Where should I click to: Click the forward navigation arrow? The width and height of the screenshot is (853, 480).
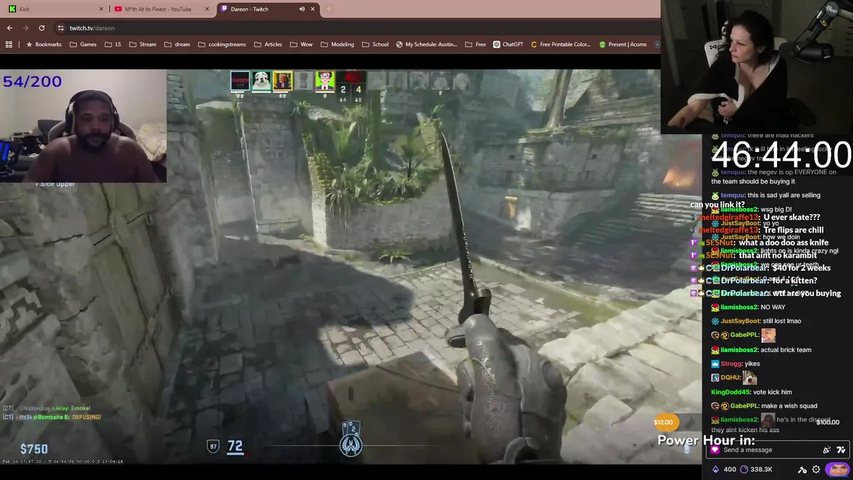pyautogui.click(x=25, y=28)
